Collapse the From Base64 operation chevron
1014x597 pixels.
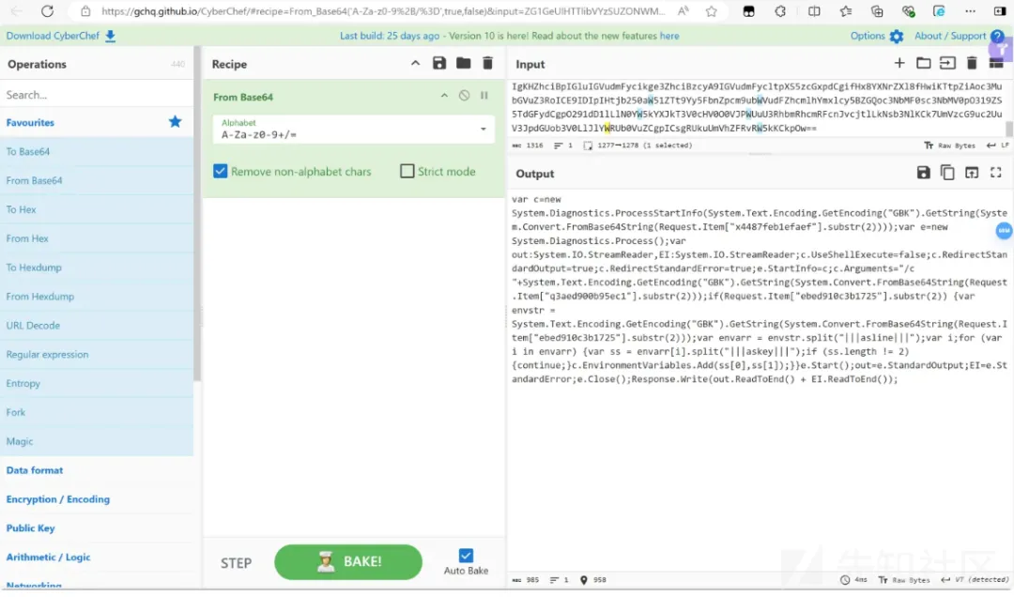tap(444, 96)
